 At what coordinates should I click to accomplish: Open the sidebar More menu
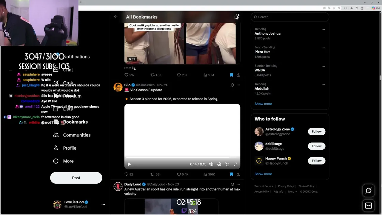pos(63,161)
